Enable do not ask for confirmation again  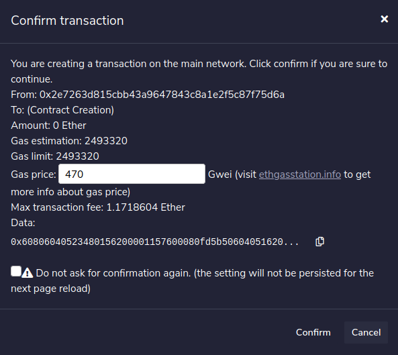click(16, 271)
